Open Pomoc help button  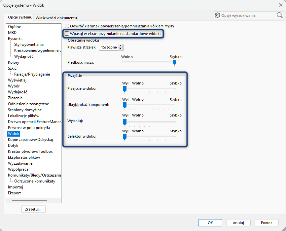pyautogui.click(x=267, y=223)
